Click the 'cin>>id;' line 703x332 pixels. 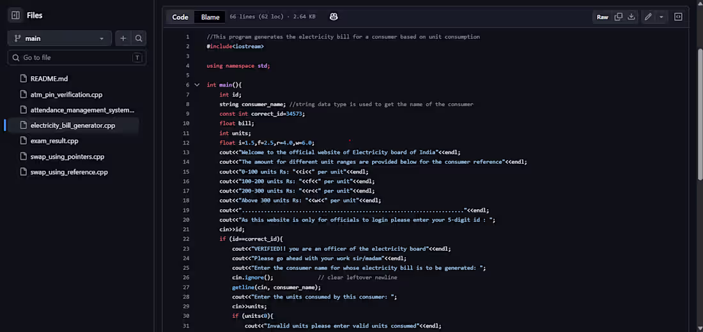click(x=232, y=229)
